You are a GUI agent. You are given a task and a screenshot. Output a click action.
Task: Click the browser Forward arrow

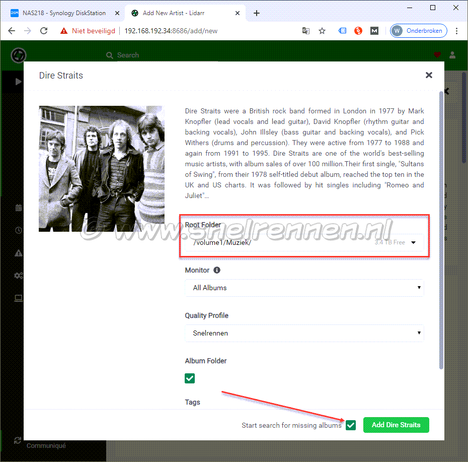tap(28, 31)
